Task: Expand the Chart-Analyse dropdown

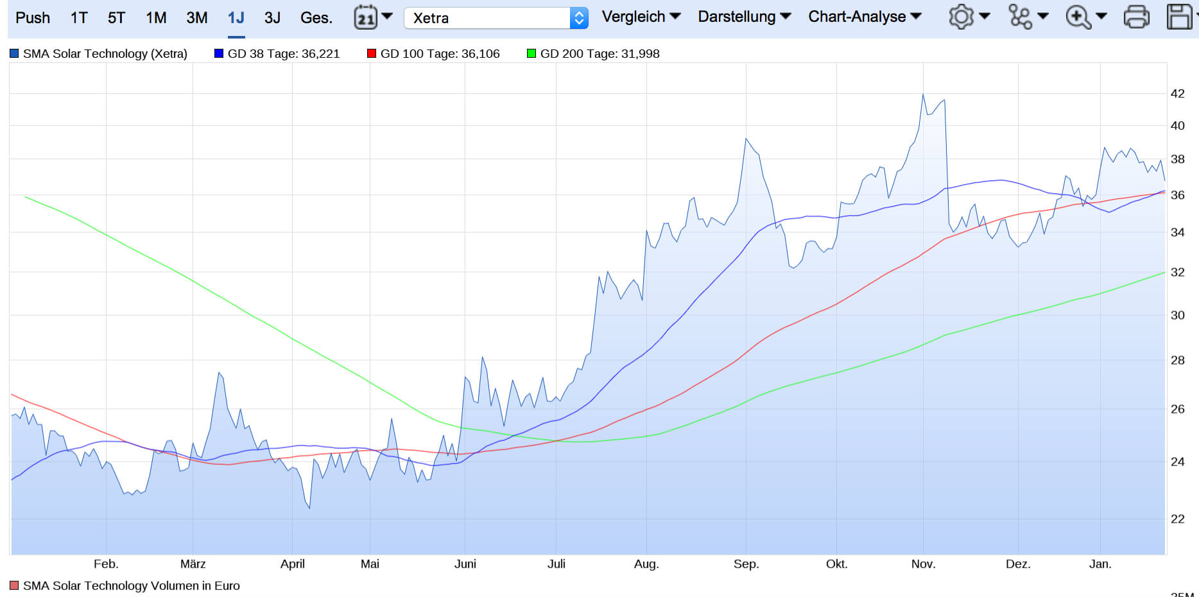Action: pyautogui.click(x=864, y=17)
